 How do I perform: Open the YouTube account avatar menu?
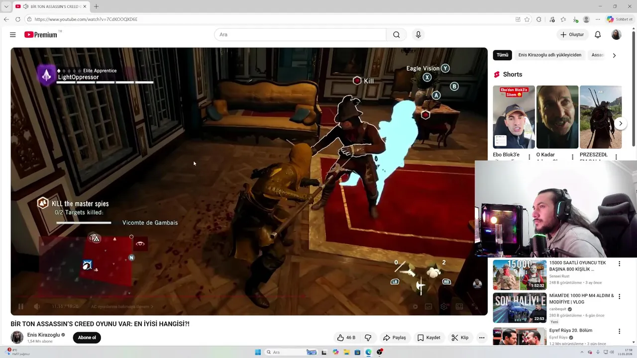click(x=616, y=35)
